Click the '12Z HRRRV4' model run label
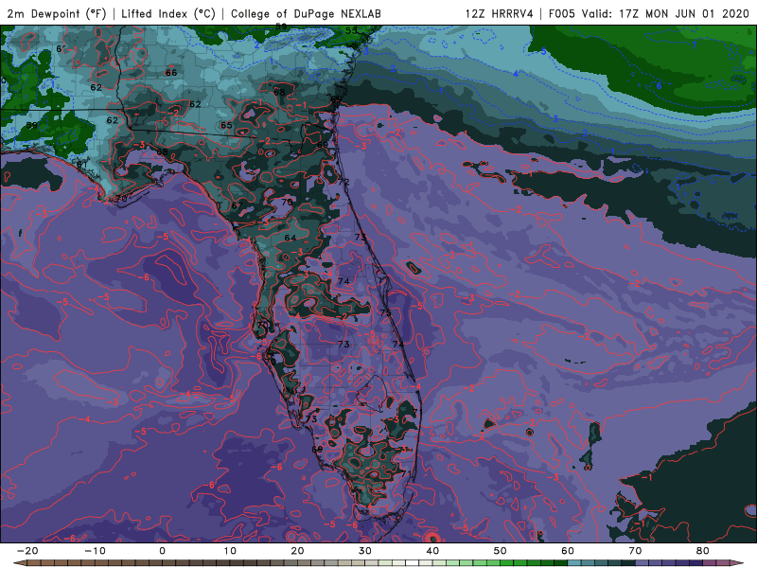This screenshot has width=757, height=568. 500,13
